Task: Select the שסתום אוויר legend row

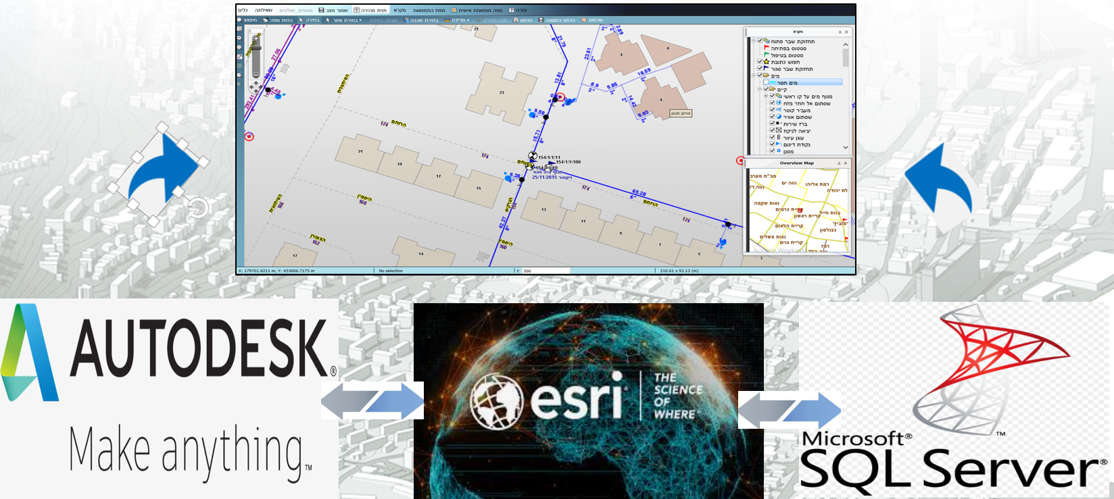Action: tap(792, 117)
